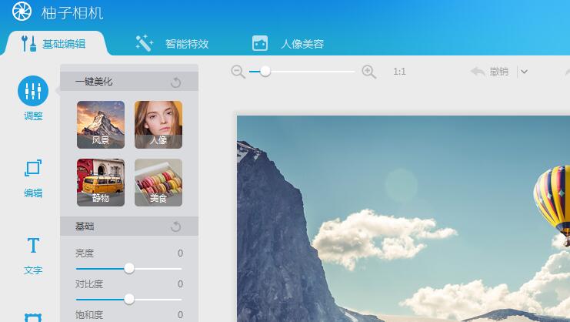Viewport: 570px width, 322px height.
Task: Click the 亮度 brightness slider
Action: click(129, 269)
